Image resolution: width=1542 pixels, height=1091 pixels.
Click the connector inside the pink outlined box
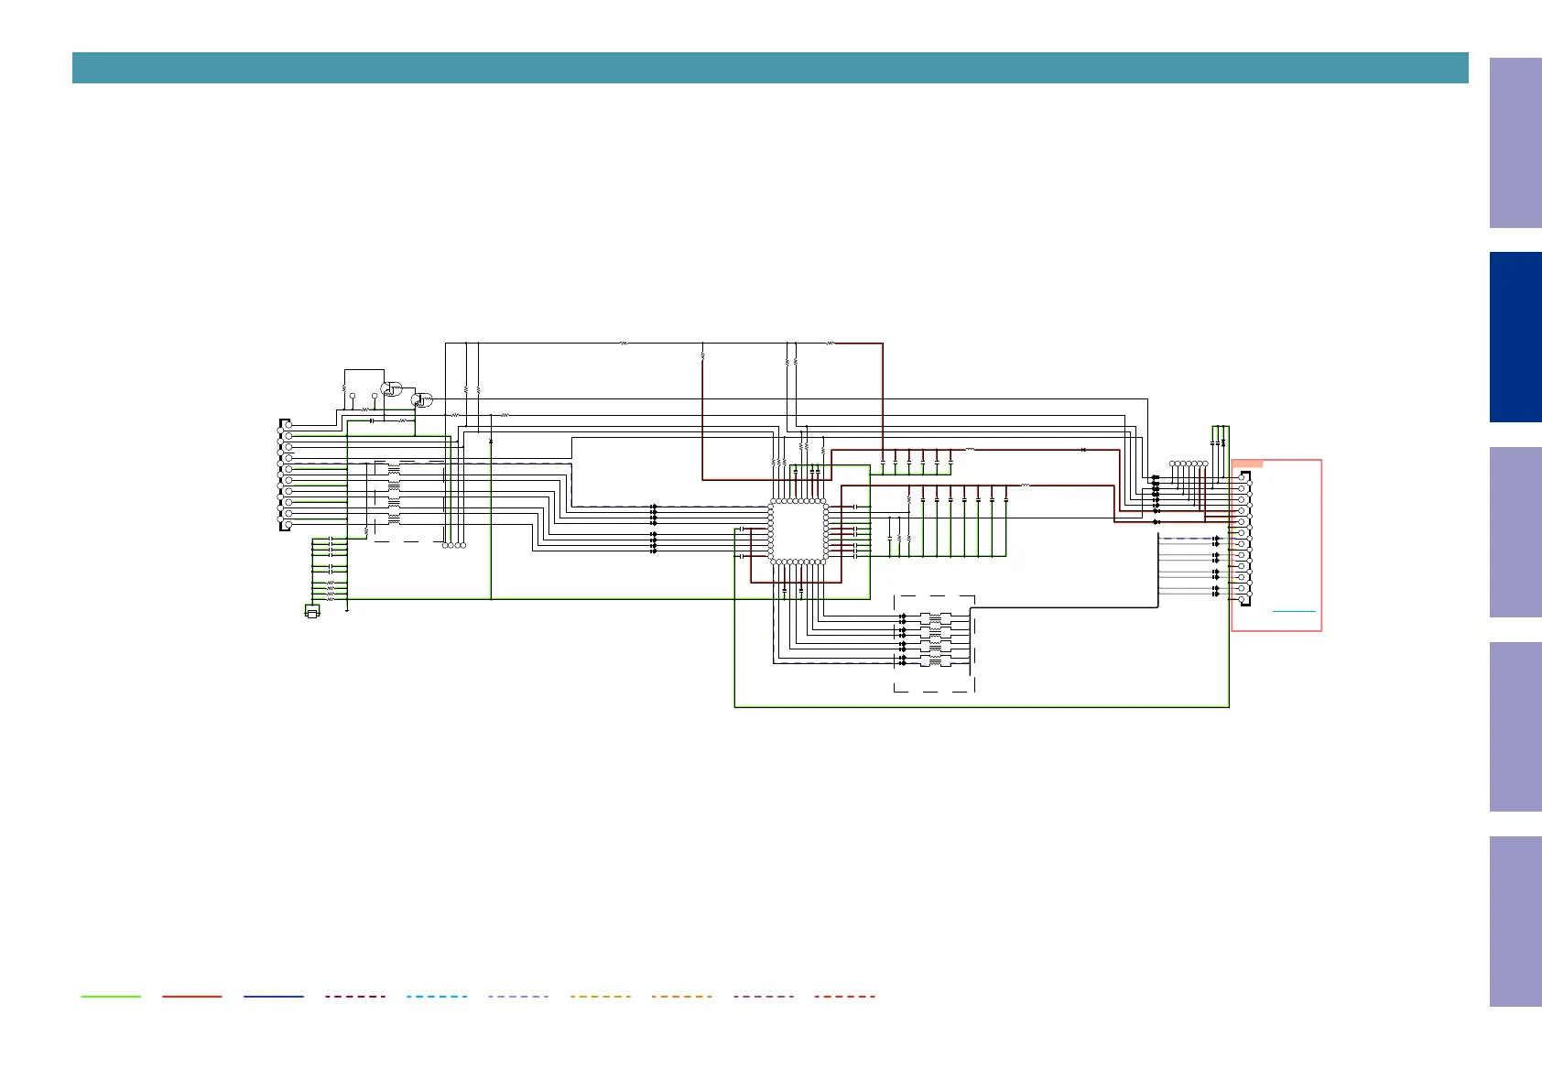[1243, 539]
